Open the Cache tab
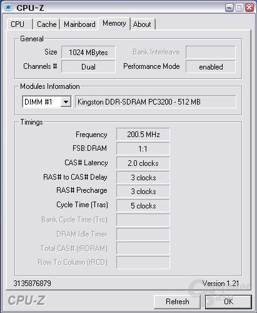 click(46, 24)
